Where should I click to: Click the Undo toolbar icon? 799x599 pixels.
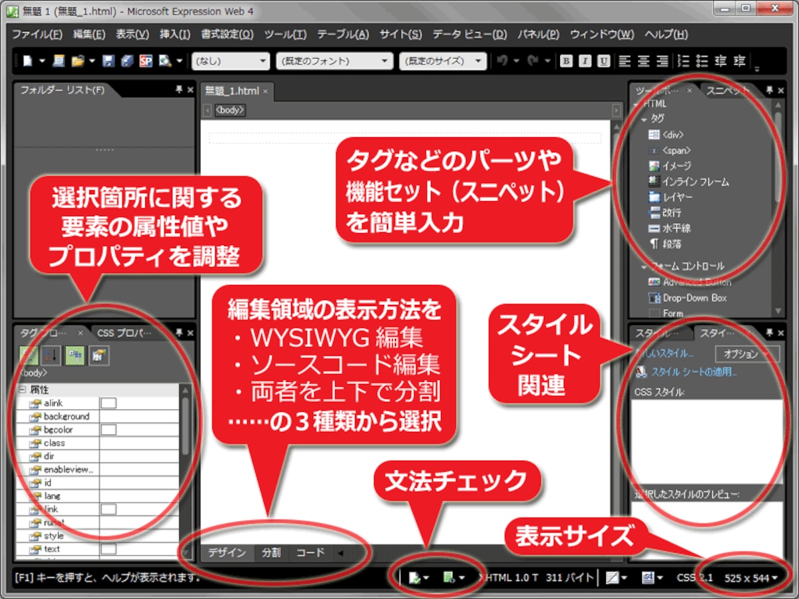click(503, 61)
